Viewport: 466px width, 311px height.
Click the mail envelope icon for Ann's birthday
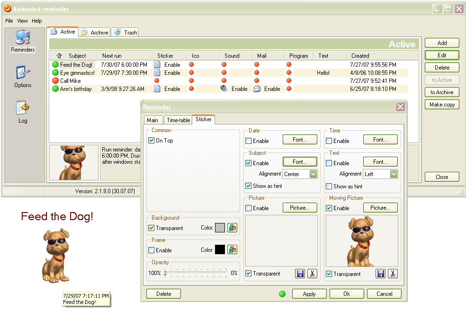tap(257, 89)
